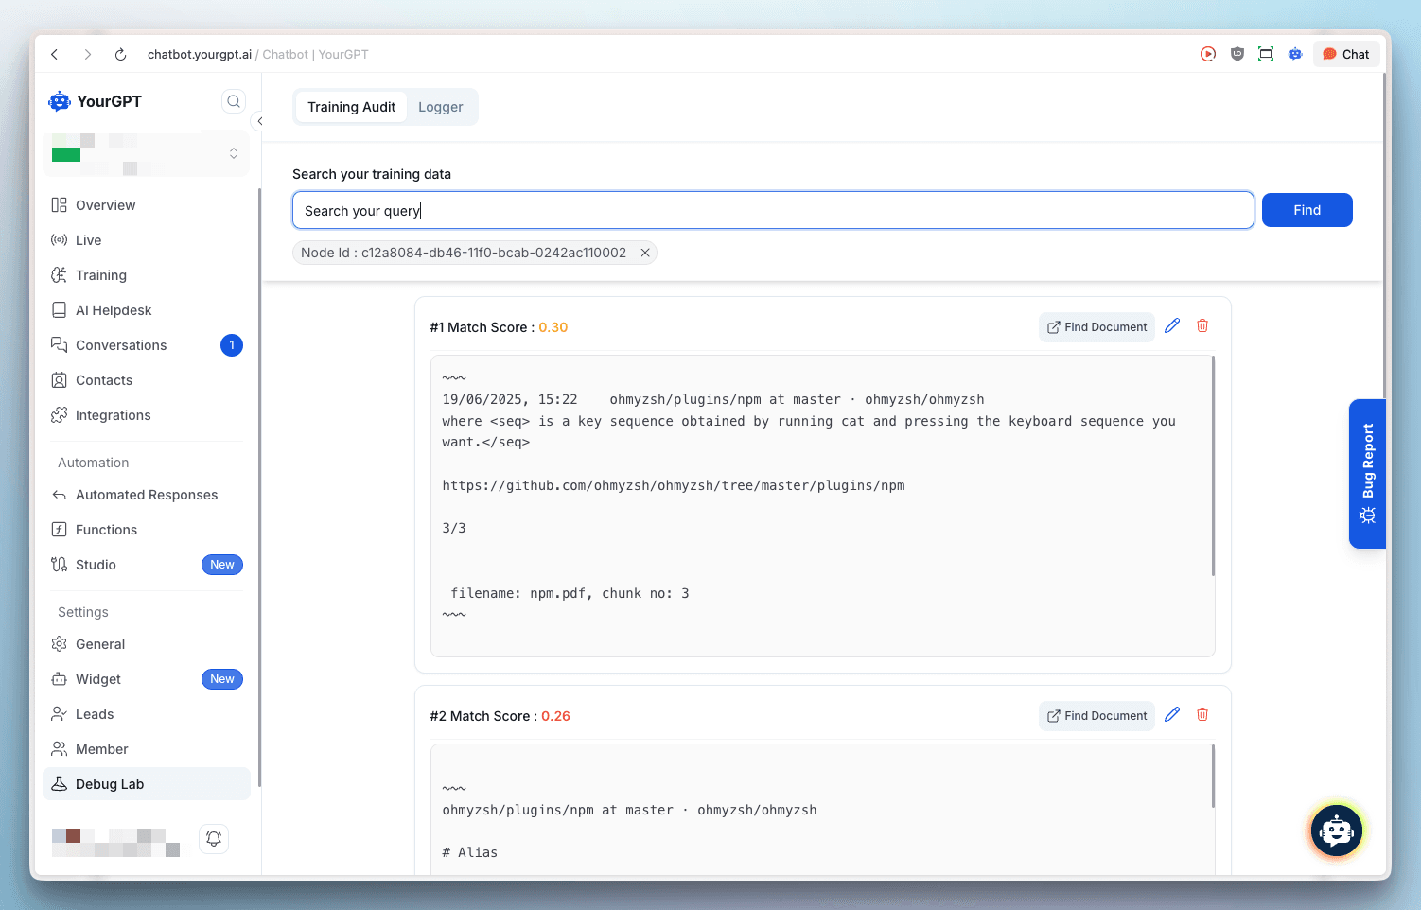
Task: Open Conversations in the sidebar
Action: tap(121, 344)
